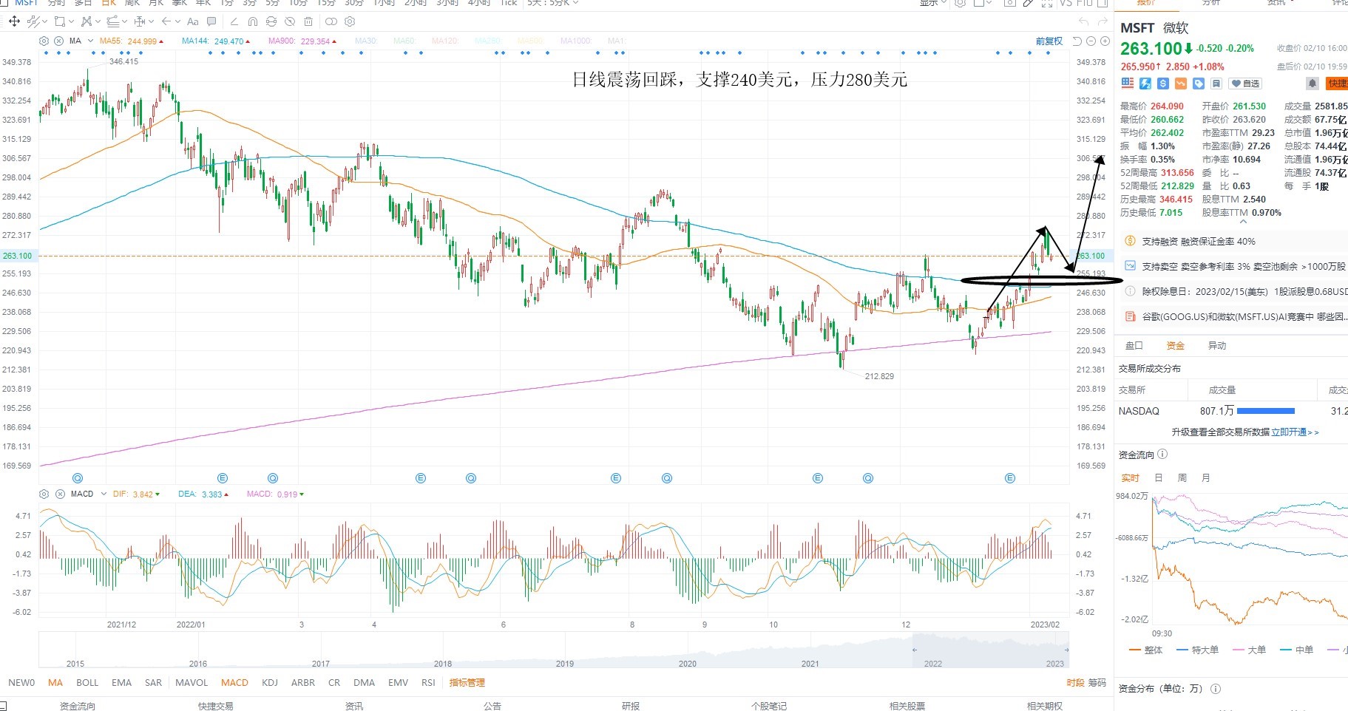
Task: Expand the Fibonacci line tools dropdown
Action: point(123,21)
